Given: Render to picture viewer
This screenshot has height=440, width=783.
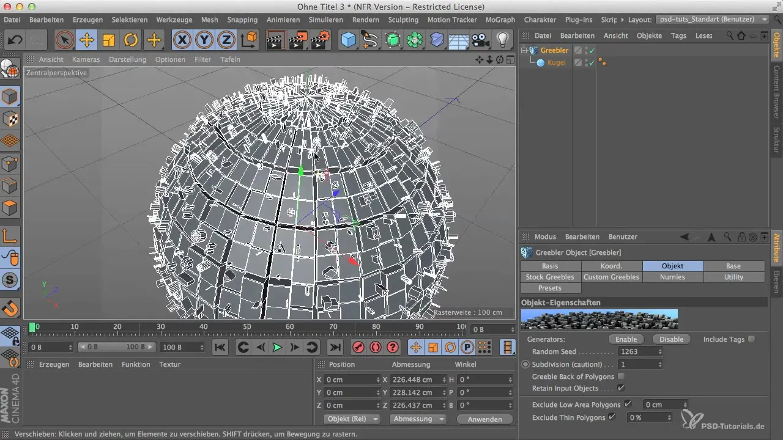Looking at the screenshot, I should 299,40.
